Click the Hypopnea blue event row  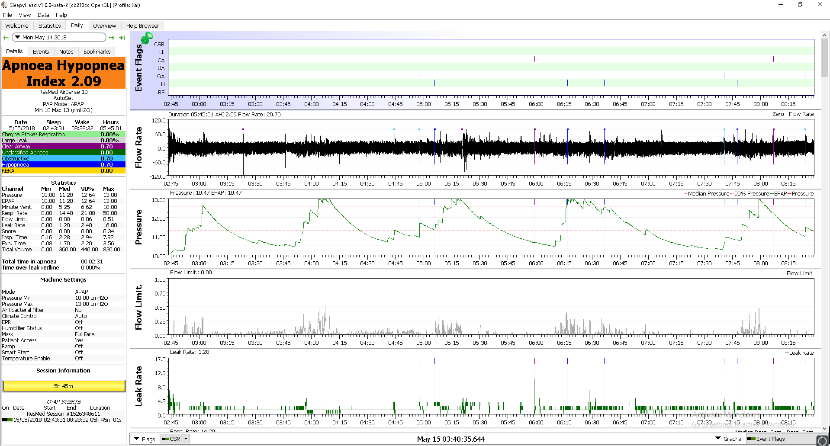point(64,165)
